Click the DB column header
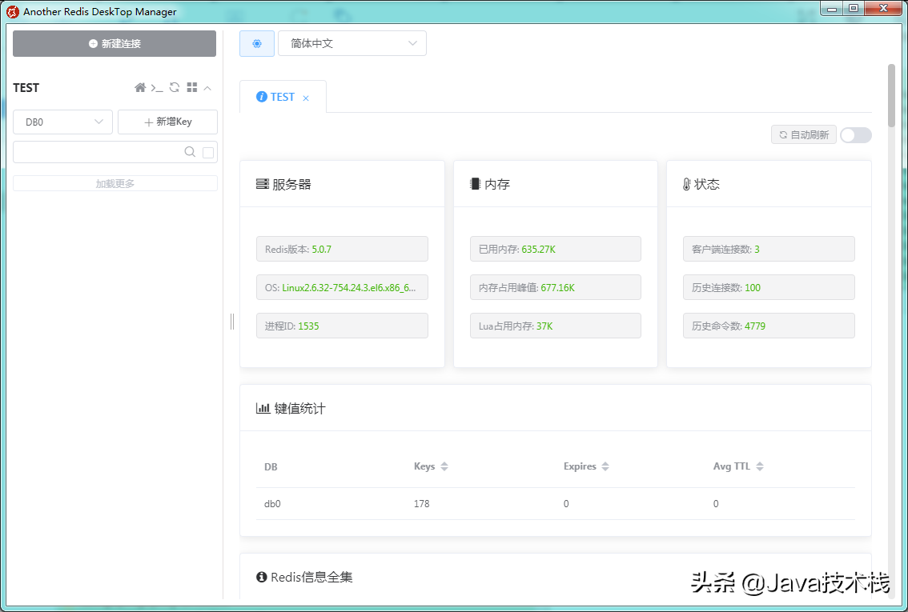 (271, 467)
